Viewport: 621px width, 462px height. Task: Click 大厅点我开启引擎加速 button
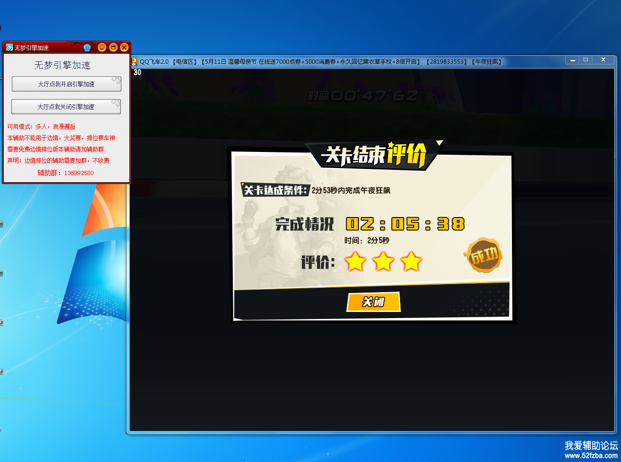pos(66,84)
